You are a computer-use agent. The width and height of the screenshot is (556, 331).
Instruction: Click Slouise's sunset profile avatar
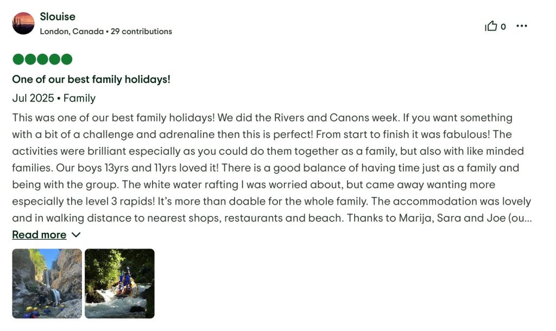[23, 23]
